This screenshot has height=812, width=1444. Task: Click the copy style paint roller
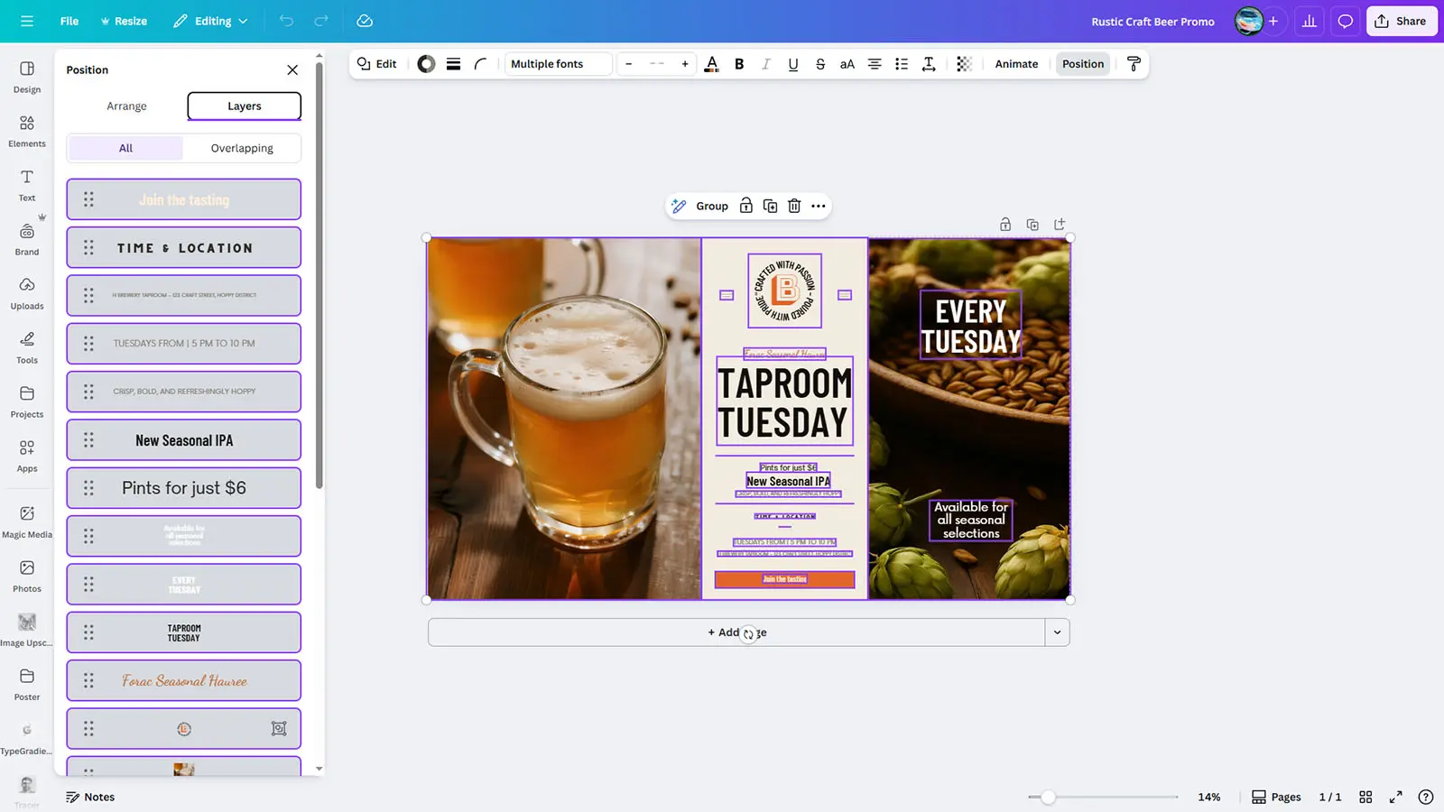1134,64
